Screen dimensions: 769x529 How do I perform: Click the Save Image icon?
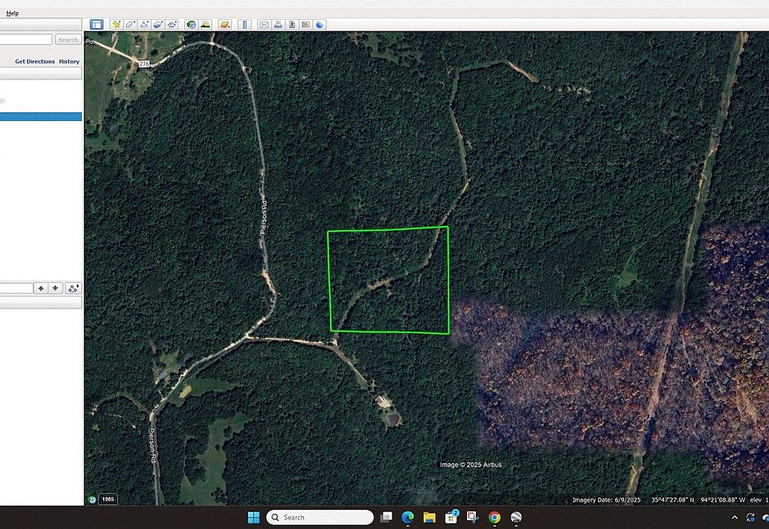tap(292, 25)
